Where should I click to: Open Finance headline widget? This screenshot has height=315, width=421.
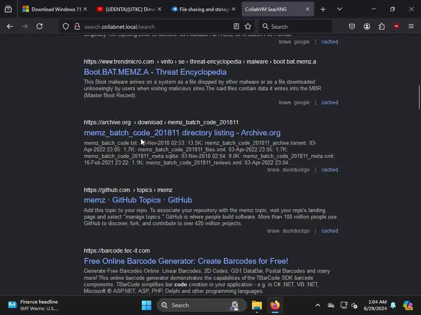pos(34,305)
